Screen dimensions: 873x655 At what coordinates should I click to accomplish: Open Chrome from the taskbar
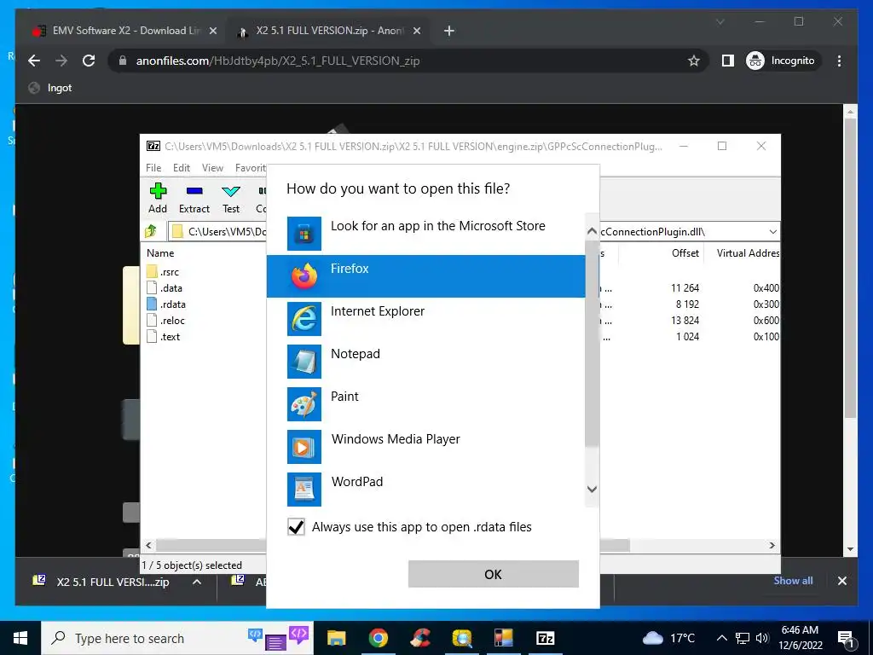click(378, 638)
